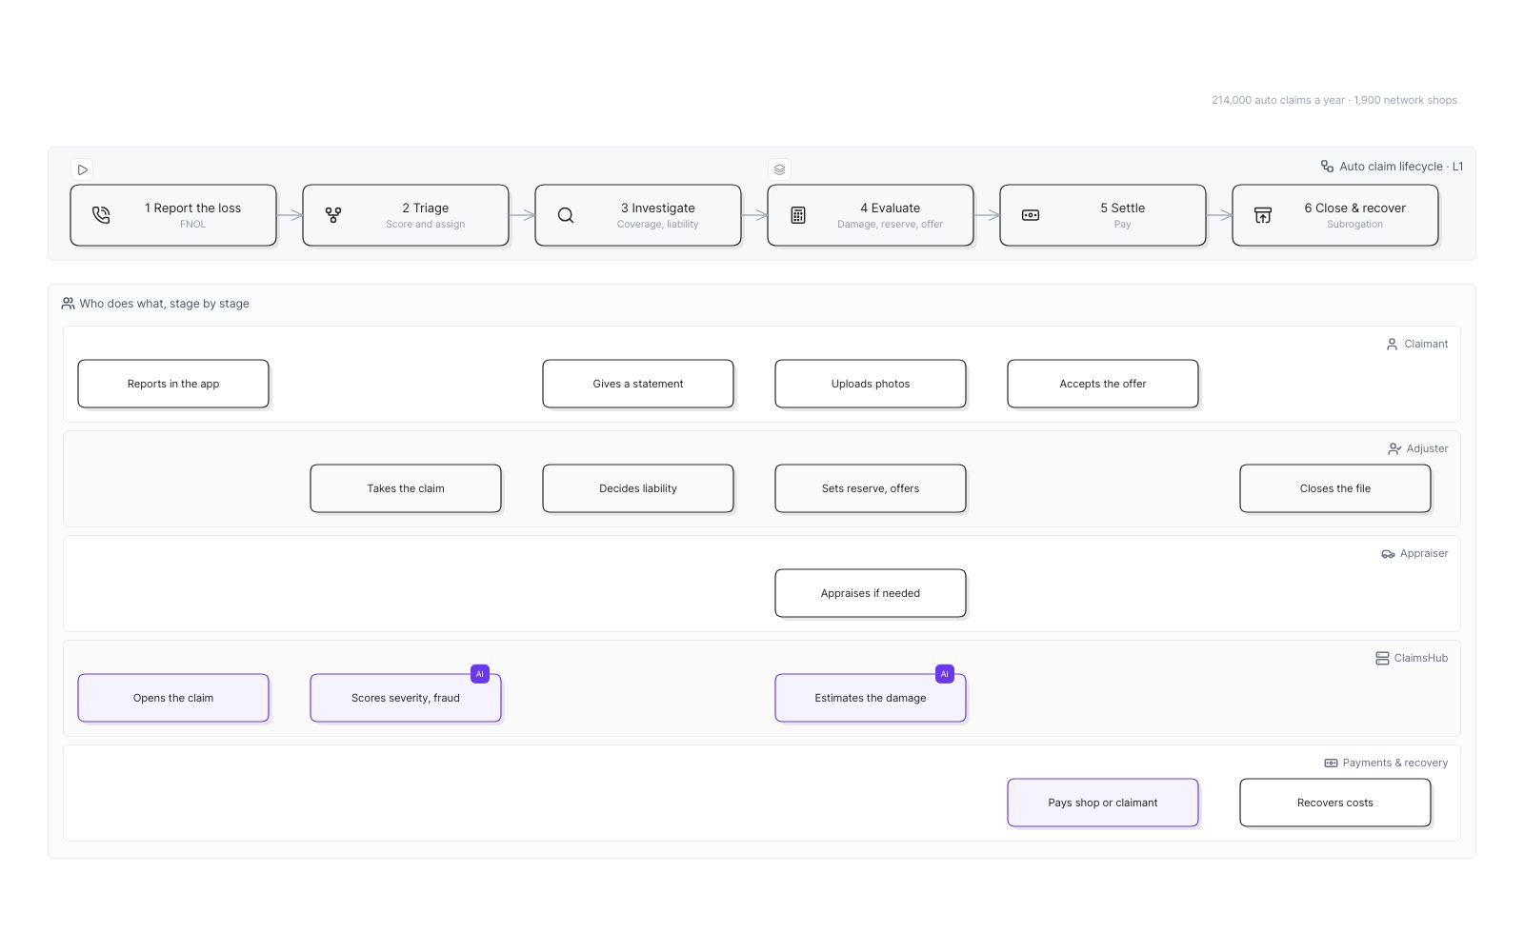Click the layers icon above Evaluate stage
Image resolution: width=1524 pixels, height=952 pixels.
click(x=779, y=169)
